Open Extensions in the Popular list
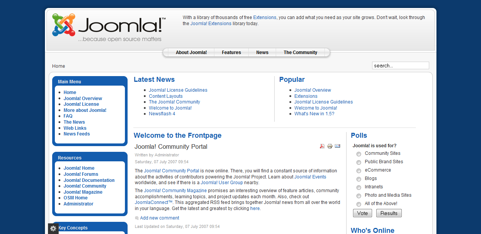Image resolution: width=481 pixels, height=234 pixels. 306,96
